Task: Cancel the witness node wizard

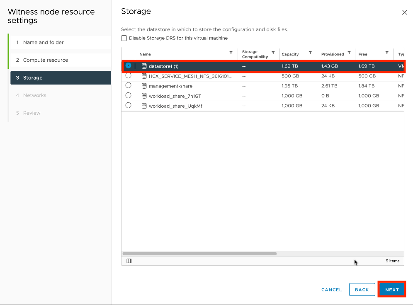Action: (x=331, y=290)
